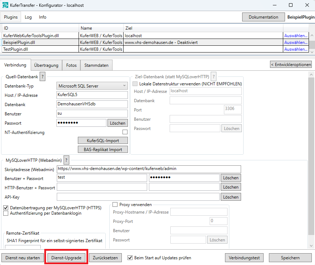Clear HTTP-Benutzer + Passwort with Löschen
315x265 pixels.
pos(231,187)
